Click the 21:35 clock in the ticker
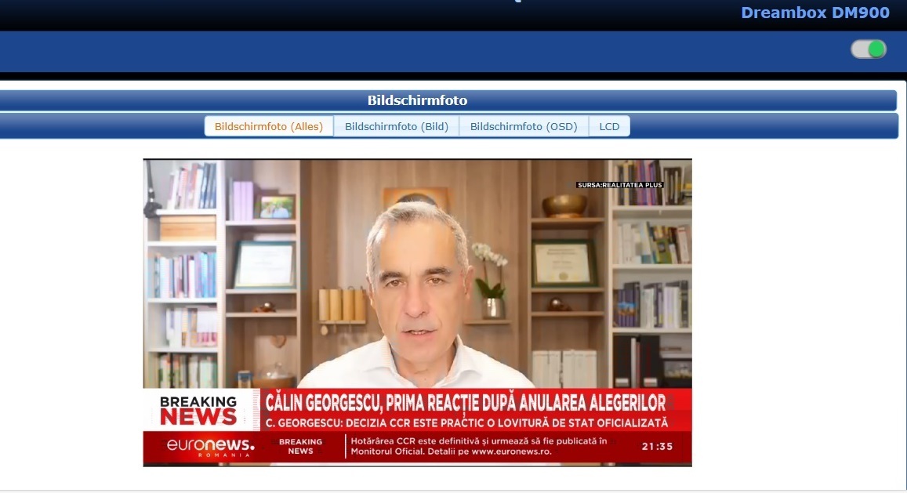The image size is (907, 493). [656, 447]
